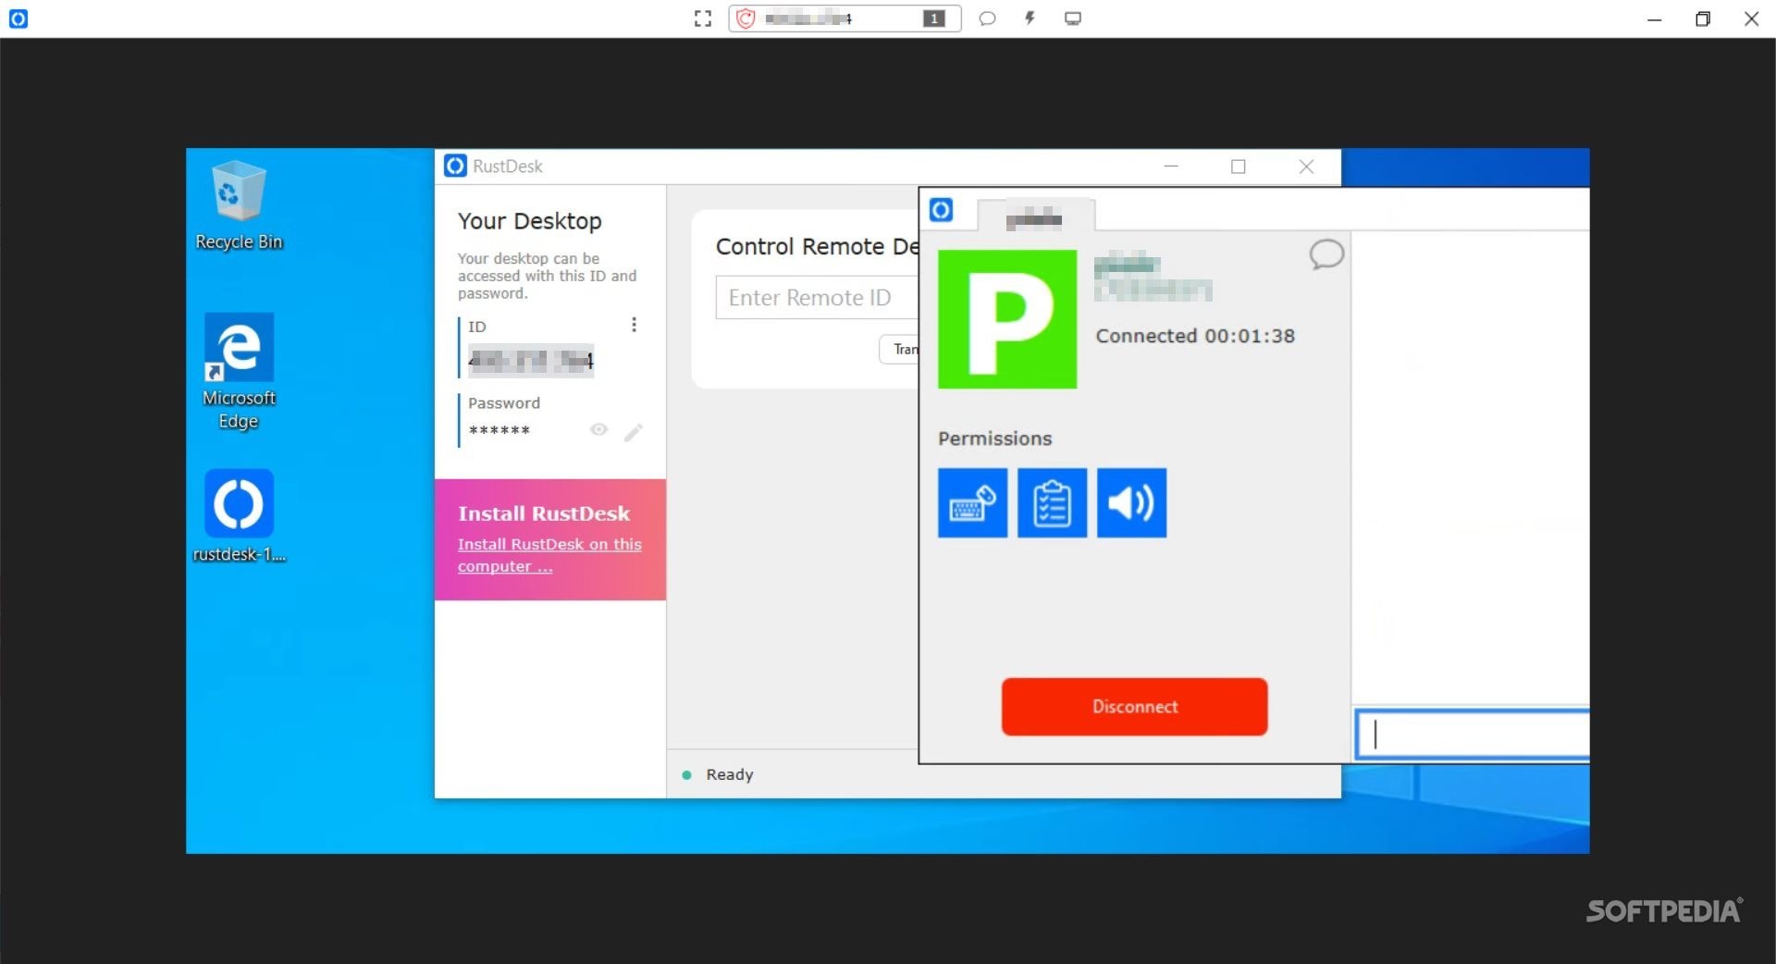The width and height of the screenshot is (1776, 964).
Task: Click the green P avatar
Action: coord(1007,319)
